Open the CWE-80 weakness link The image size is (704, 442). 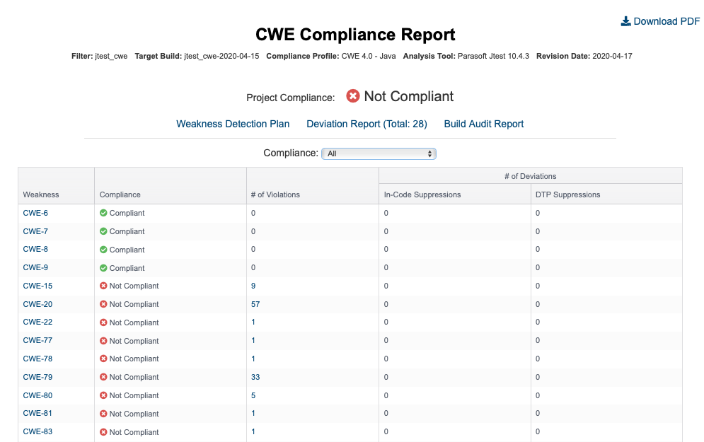[x=37, y=396]
